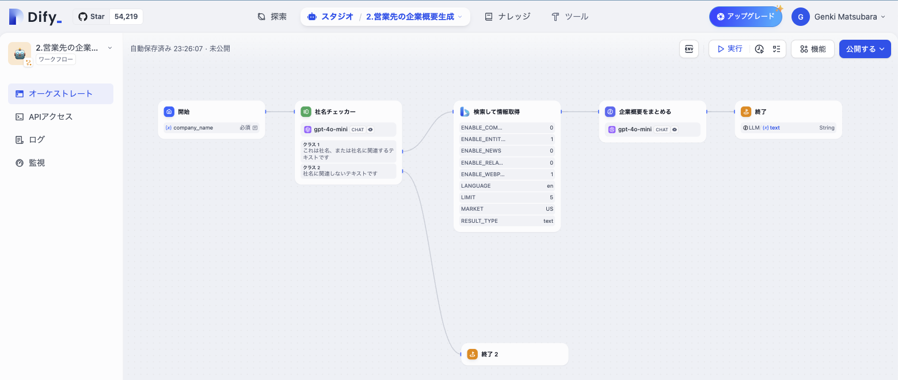Click the green 社名チェッカー classifier node icon
This screenshot has height=380, width=898.
pyautogui.click(x=306, y=112)
